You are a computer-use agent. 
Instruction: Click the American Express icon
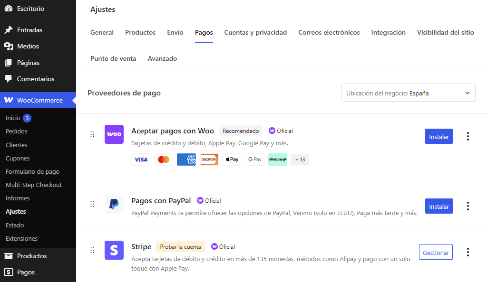tap(186, 160)
